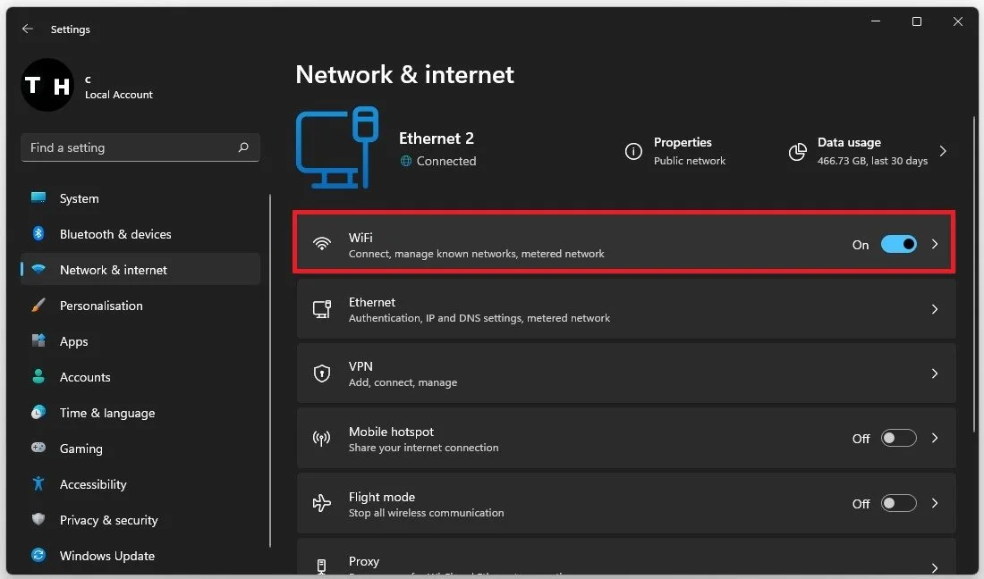Click the Find a setting search box

tap(140, 147)
